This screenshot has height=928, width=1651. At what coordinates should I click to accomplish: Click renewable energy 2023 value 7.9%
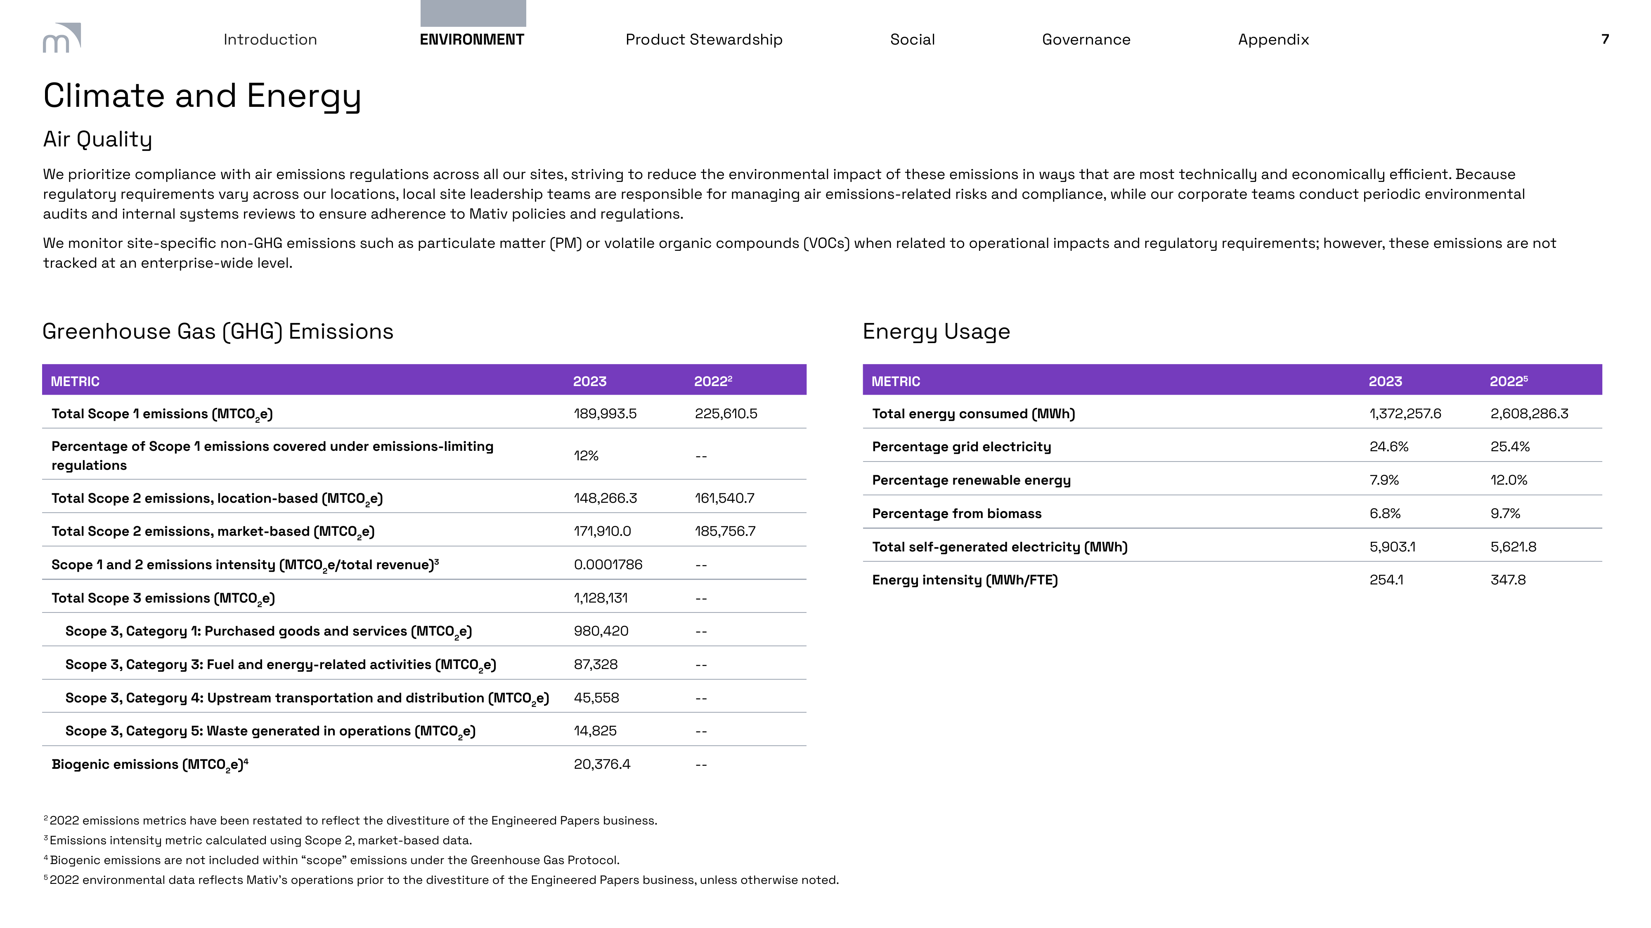1384,480
